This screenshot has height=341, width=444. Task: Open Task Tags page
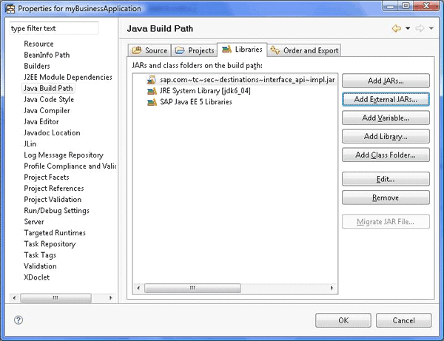point(40,255)
